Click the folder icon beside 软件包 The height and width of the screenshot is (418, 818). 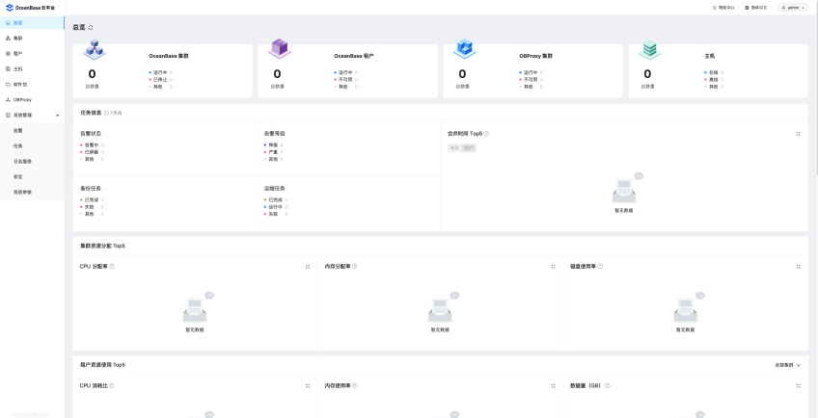point(8,84)
